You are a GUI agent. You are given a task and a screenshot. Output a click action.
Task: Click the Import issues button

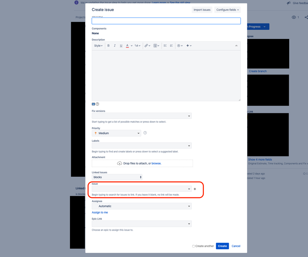pos(202,10)
